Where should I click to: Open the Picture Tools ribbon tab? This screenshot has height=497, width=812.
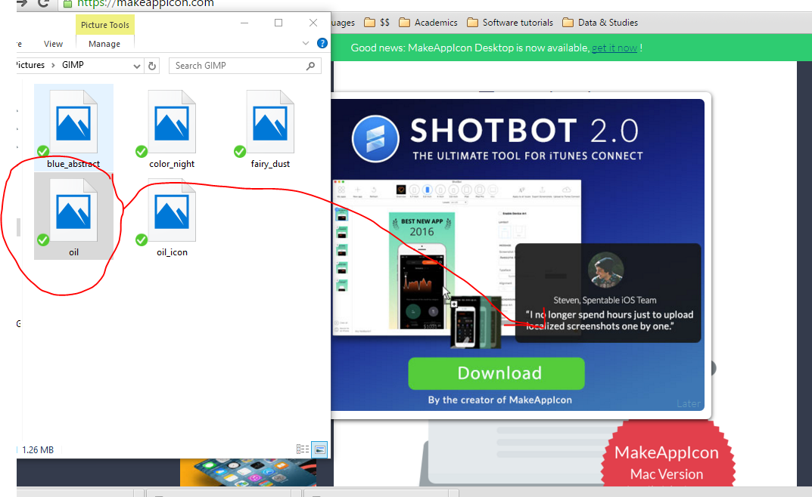(105, 25)
